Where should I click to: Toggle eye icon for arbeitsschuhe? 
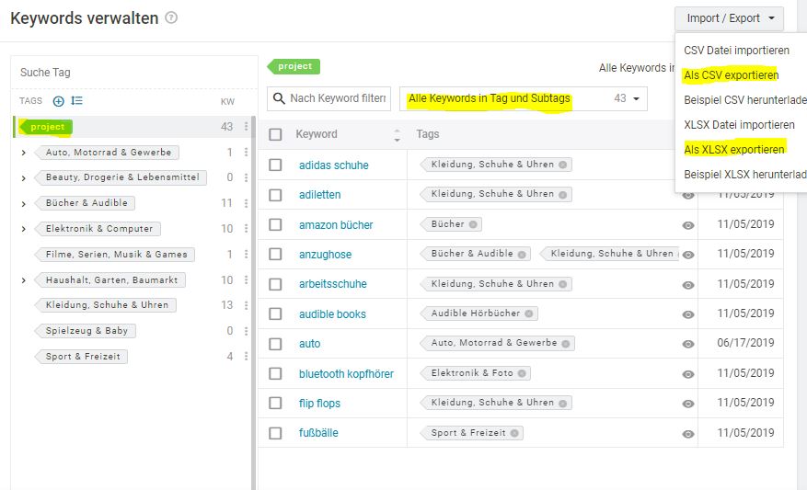click(x=688, y=285)
